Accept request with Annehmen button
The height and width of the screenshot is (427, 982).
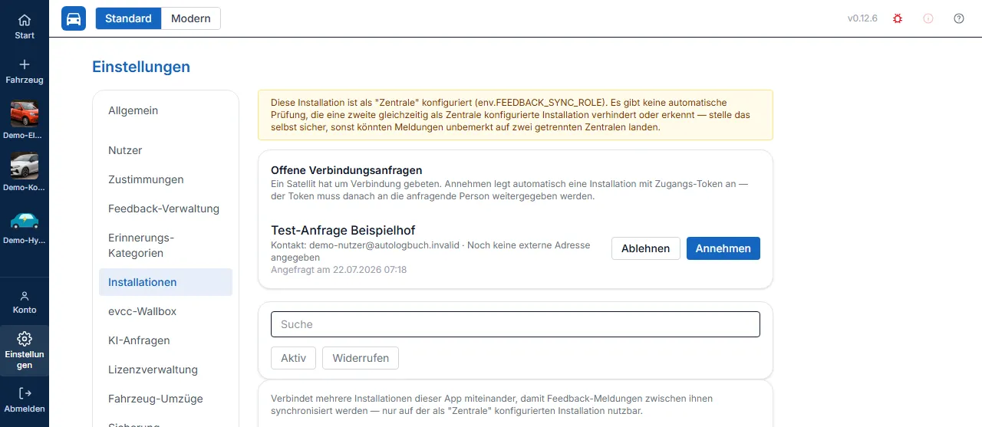click(x=723, y=248)
